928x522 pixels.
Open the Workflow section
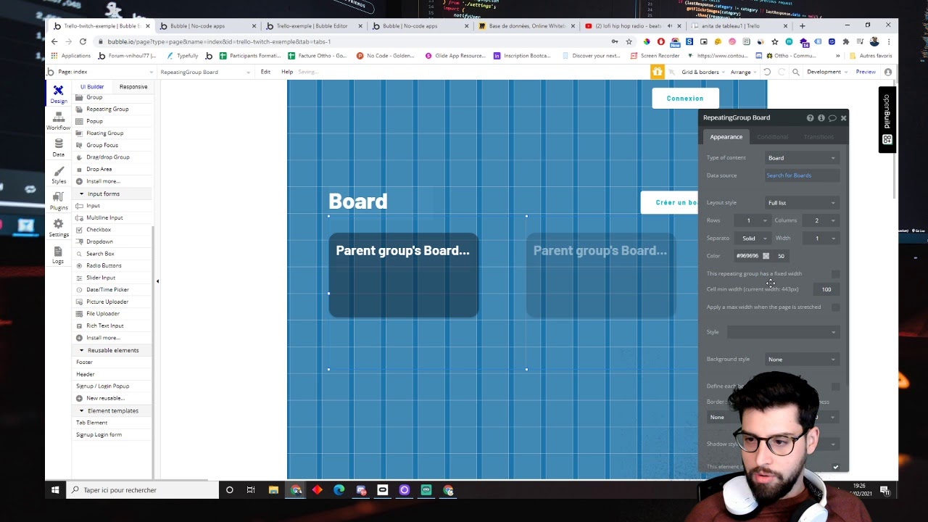[59, 121]
